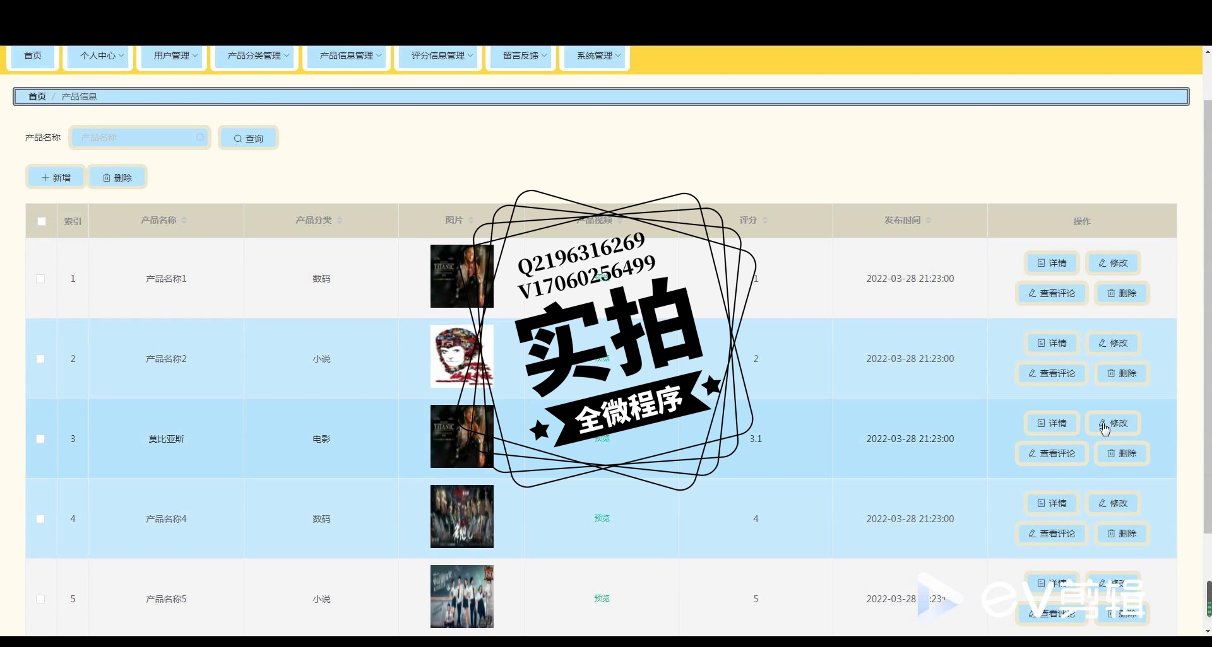Viewport: 1212px width, 647px height.
Task: Open 详情 for 产品名称2
Action: pos(1052,343)
